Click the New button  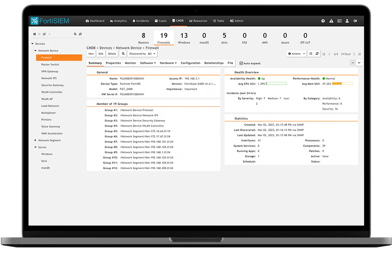[91, 54]
